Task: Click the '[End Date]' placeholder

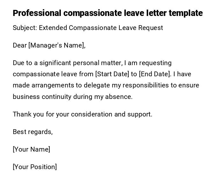Action: pyautogui.click(x=155, y=74)
